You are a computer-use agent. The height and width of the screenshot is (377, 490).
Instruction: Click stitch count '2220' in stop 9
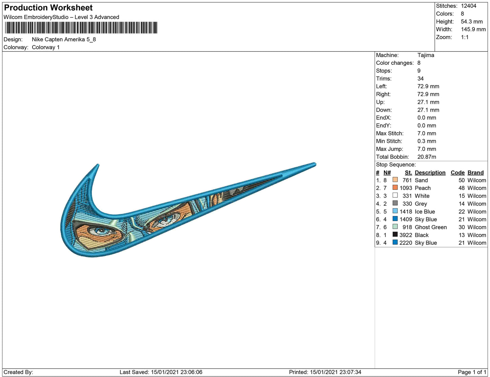point(406,242)
